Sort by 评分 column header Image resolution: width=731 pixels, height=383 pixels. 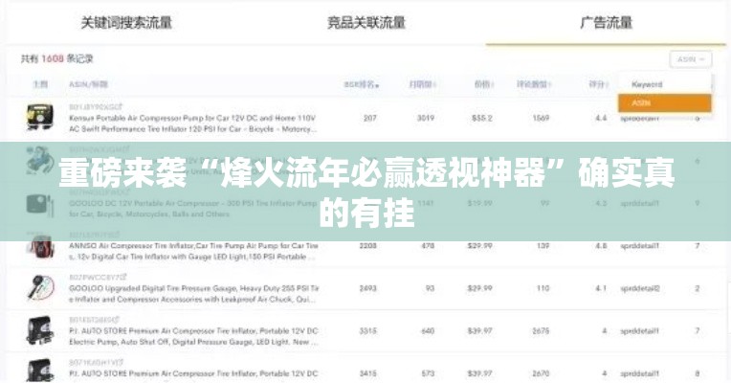click(x=599, y=84)
